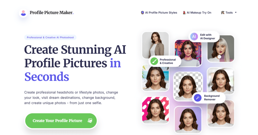This screenshot has width=258, height=135.
Task: Click the green paintbrush badge icon
Action: pyautogui.click(x=154, y=61)
